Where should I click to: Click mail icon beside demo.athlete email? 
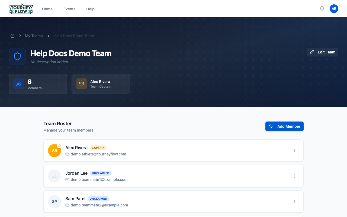coord(67,154)
